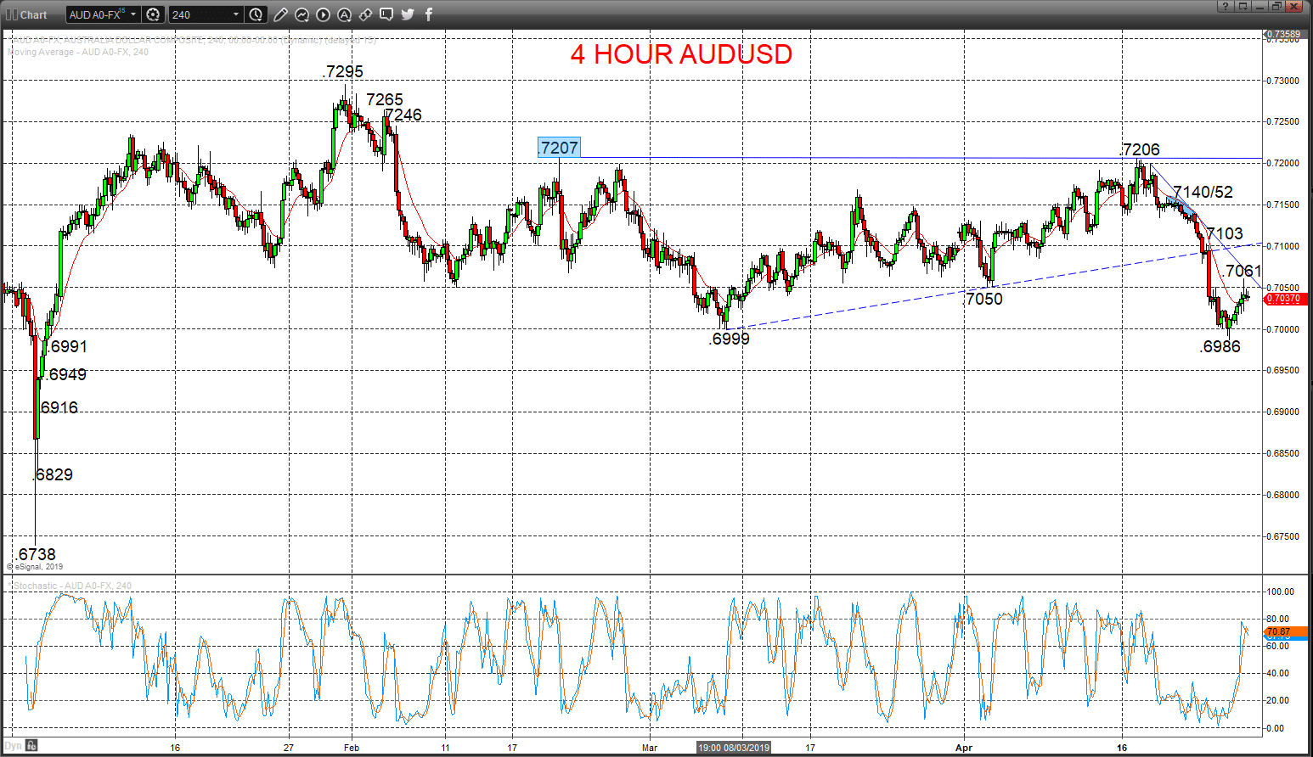
Task: Click the .6991 annotation label
Action: click(x=66, y=347)
